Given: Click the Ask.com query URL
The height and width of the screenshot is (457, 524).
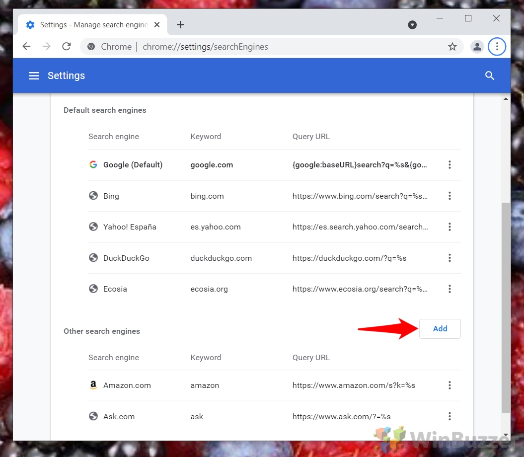Looking at the screenshot, I should coord(342,417).
